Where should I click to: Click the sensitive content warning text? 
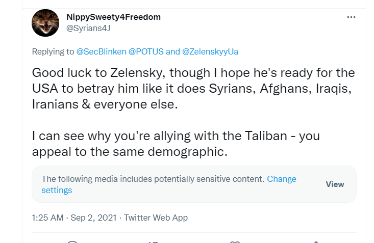(x=153, y=179)
